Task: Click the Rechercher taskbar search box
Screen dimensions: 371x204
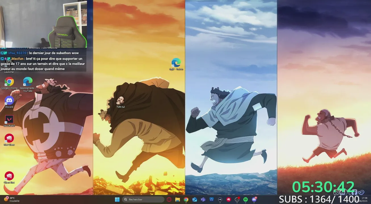Action: 143,199
